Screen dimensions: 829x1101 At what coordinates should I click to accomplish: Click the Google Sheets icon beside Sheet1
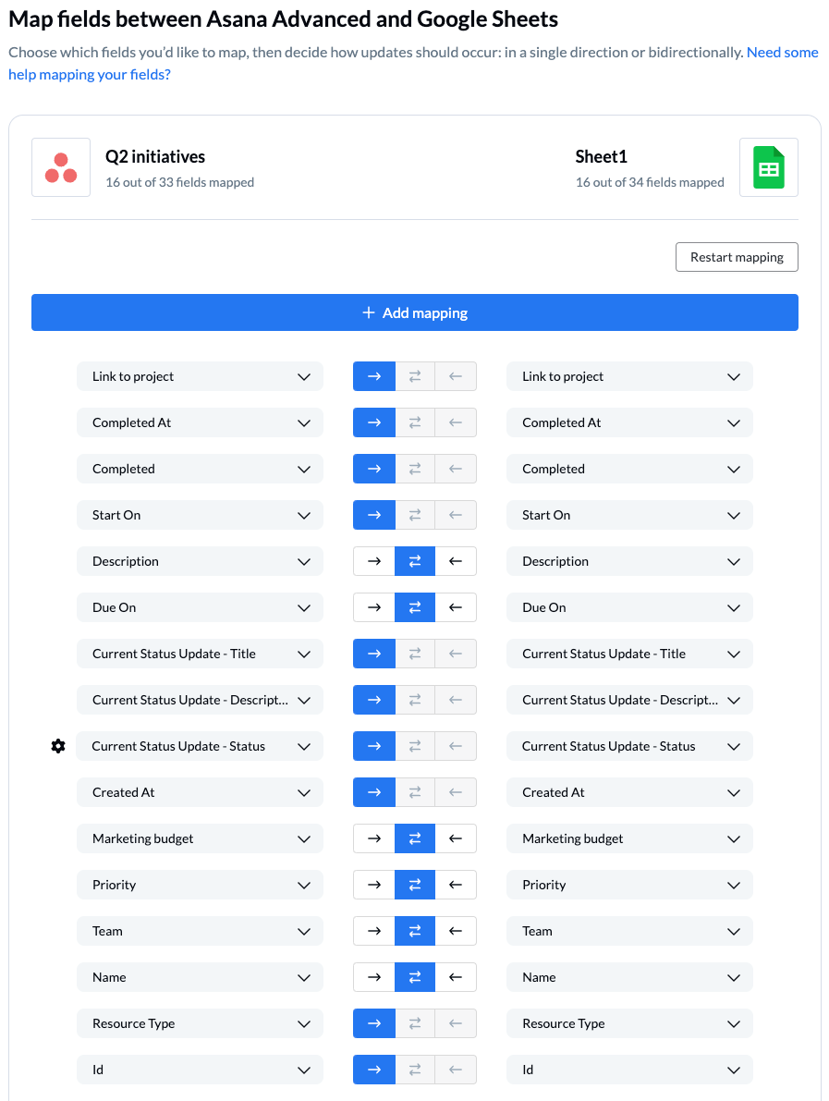point(769,167)
